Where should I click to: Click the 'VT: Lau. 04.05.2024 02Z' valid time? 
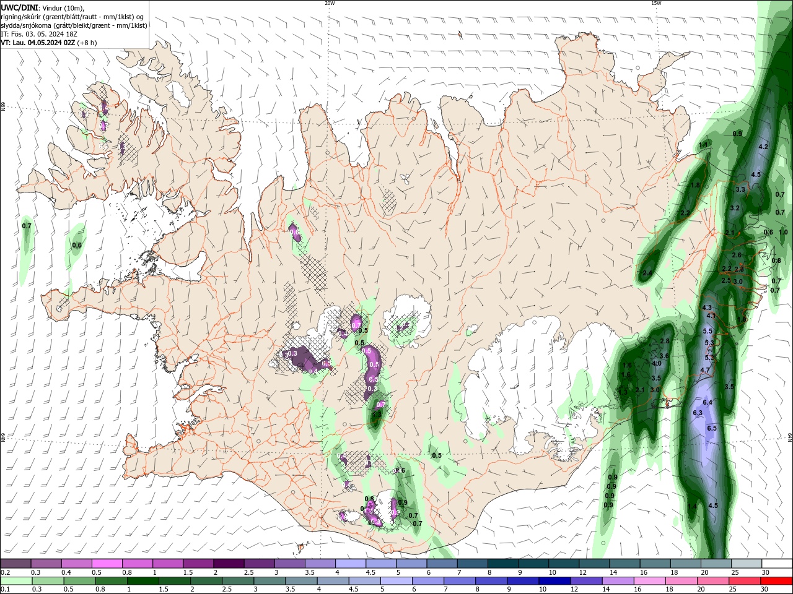click(39, 43)
